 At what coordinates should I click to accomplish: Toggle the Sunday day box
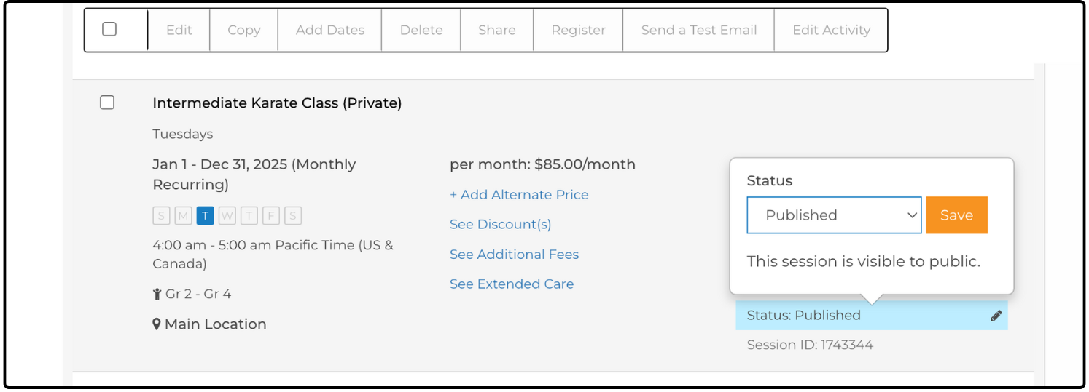click(161, 215)
